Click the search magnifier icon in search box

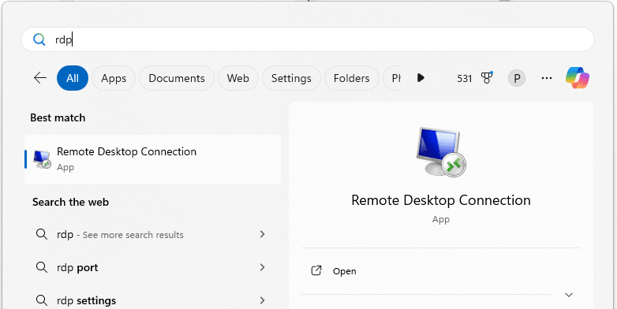pos(39,39)
